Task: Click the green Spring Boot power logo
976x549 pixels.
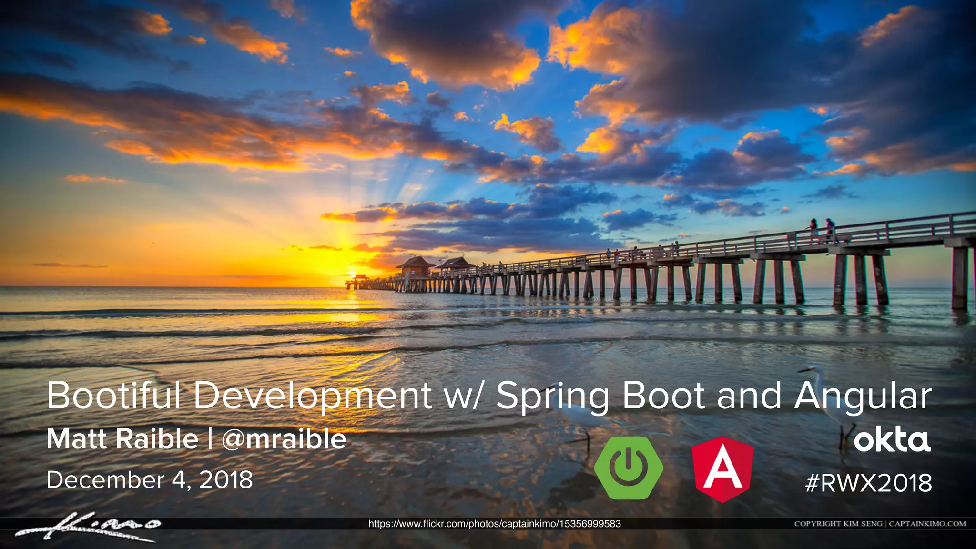Action: tap(629, 468)
